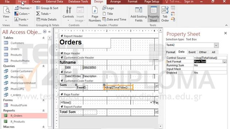This screenshot has height=129, width=230.
Task: Toggle the Property Sheet button
Action: click(x=153, y=14)
